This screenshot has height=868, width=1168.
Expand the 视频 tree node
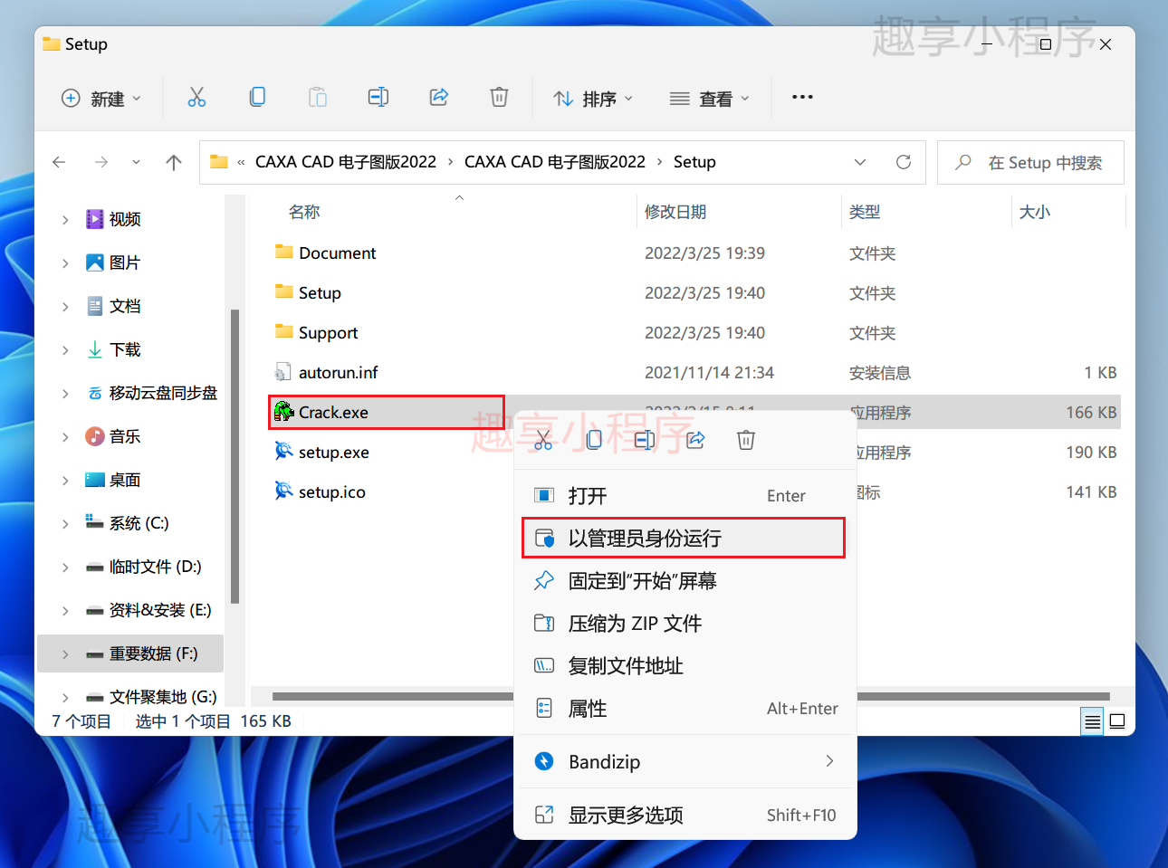[65, 219]
